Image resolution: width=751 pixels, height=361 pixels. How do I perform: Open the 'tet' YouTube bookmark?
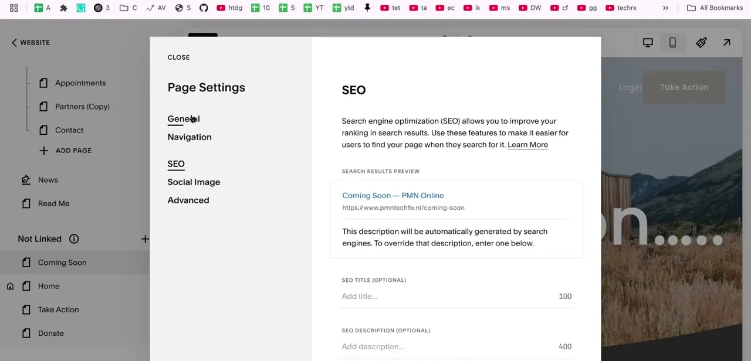pos(390,8)
